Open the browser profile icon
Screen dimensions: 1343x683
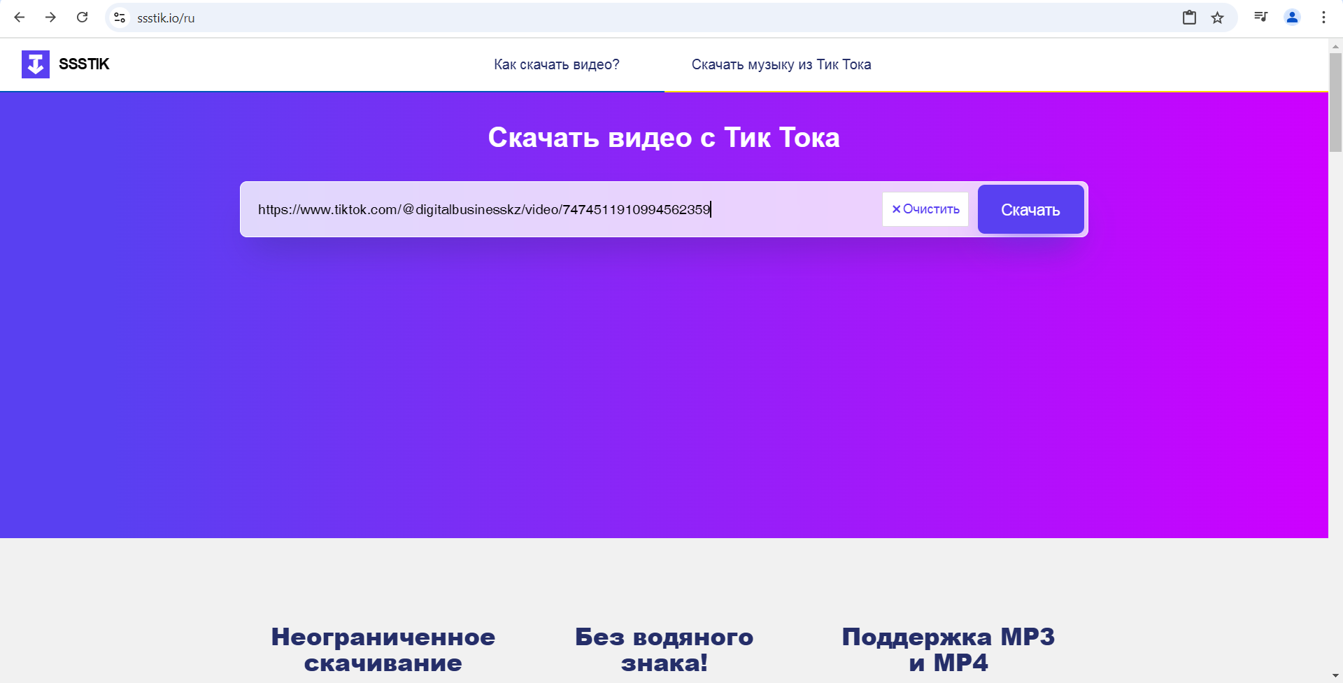pyautogui.click(x=1292, y=17)
